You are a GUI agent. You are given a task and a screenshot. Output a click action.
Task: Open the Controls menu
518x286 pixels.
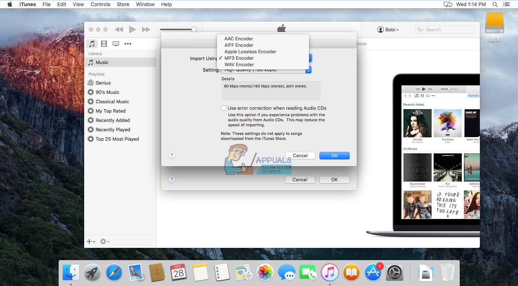tap(100, 4)
